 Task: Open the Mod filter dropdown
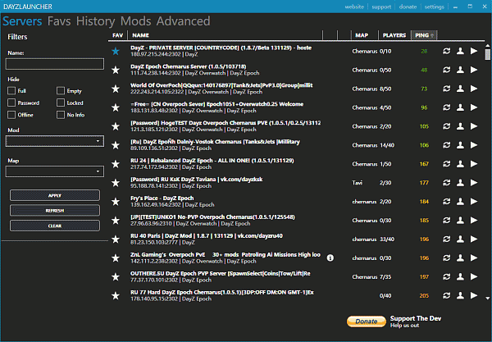pos(55,141)
